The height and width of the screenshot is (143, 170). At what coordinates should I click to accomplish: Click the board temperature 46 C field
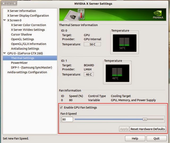click(89, 74)
